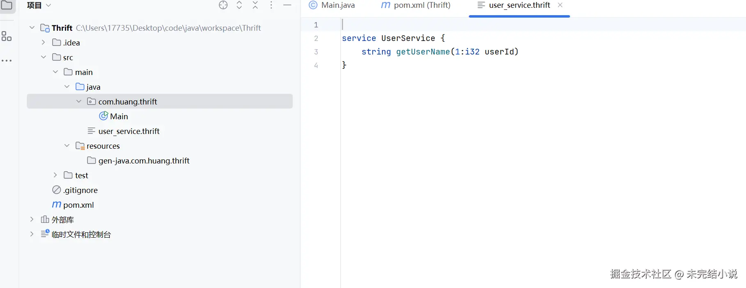This screenshot has width=746, height=288.
Task: Expand the .idea folder
Action: (43, 43)
